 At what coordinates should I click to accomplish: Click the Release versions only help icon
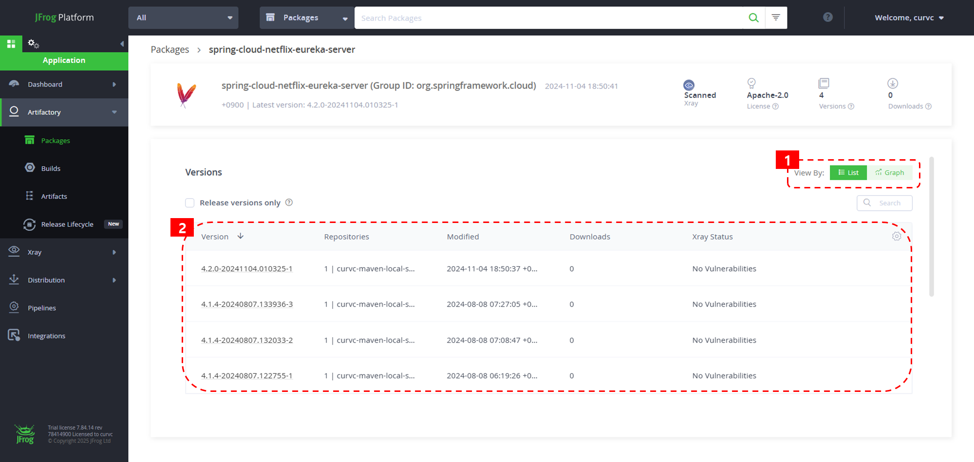pos(289,203)
